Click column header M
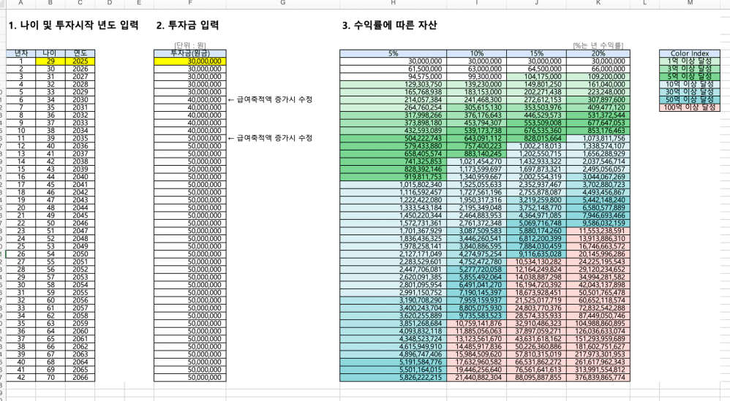The width and height of the screenshot is (730, 401). click(x=688, y=4)
